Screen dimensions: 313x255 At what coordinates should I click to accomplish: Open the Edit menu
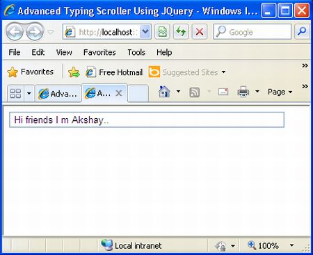38,52
